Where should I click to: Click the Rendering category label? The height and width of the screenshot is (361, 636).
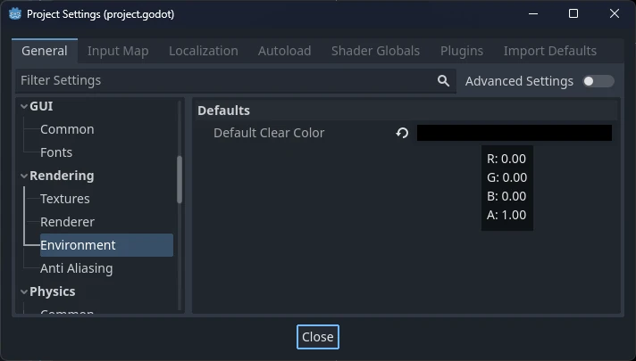click(x=62, y=176)
